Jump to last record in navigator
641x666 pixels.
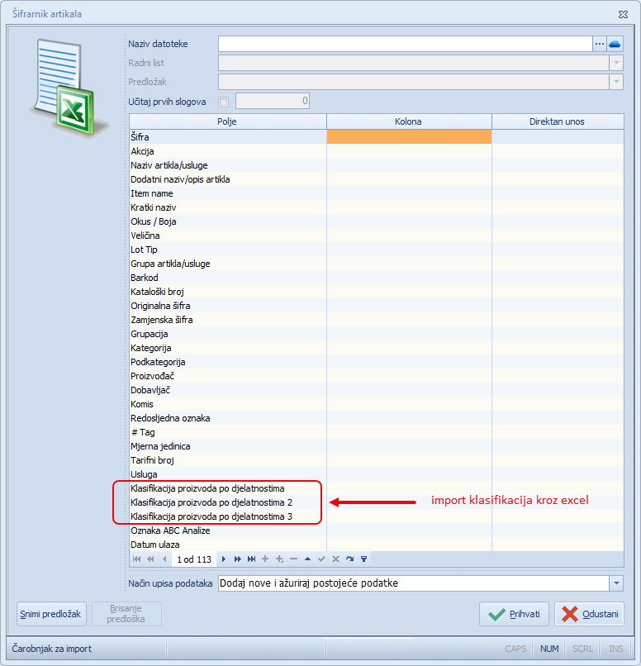[x=251, y=559]
